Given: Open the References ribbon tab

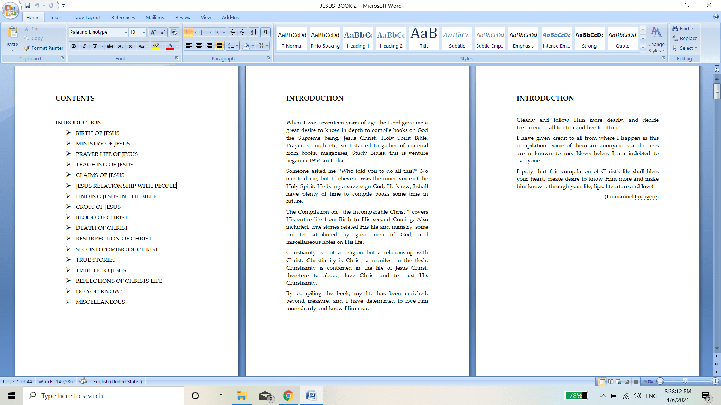Looking at the screenshot, I should click(x=122, y=17).
